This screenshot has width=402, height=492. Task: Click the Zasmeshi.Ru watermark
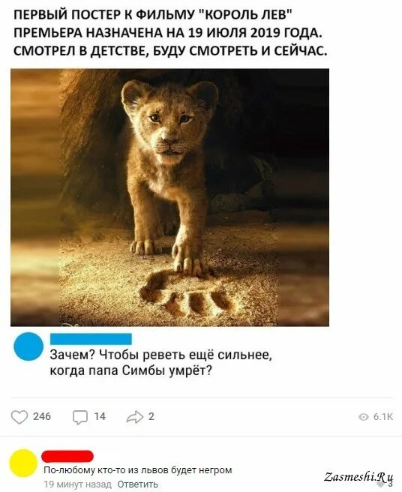tap(358, 476)
